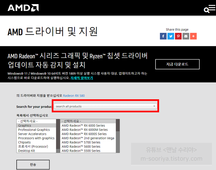The image size is (216, 170).
Task: Open the 자세히 알아보기 link
Action: click(82, 78)
